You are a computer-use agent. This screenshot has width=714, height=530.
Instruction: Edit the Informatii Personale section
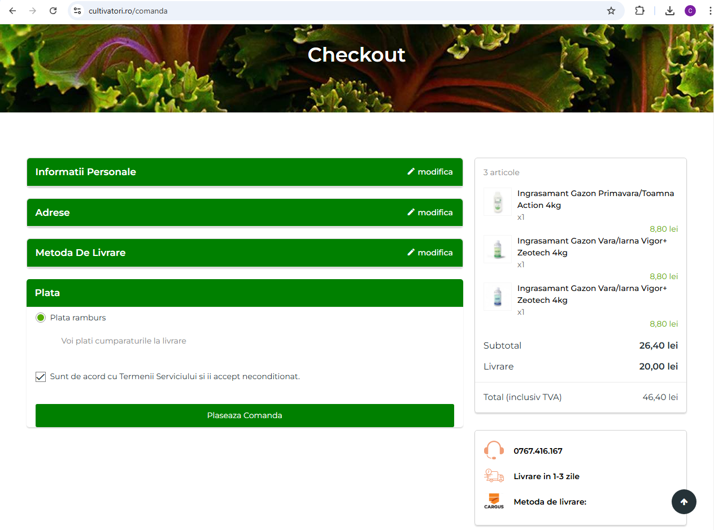click(430, 172)
